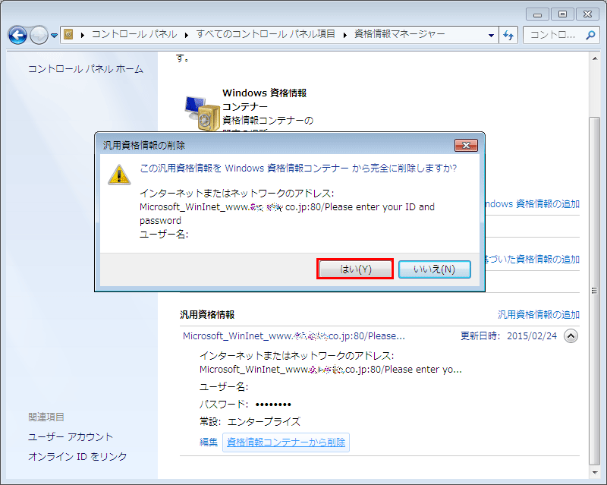Click inside the search input field

click(554, 35)
